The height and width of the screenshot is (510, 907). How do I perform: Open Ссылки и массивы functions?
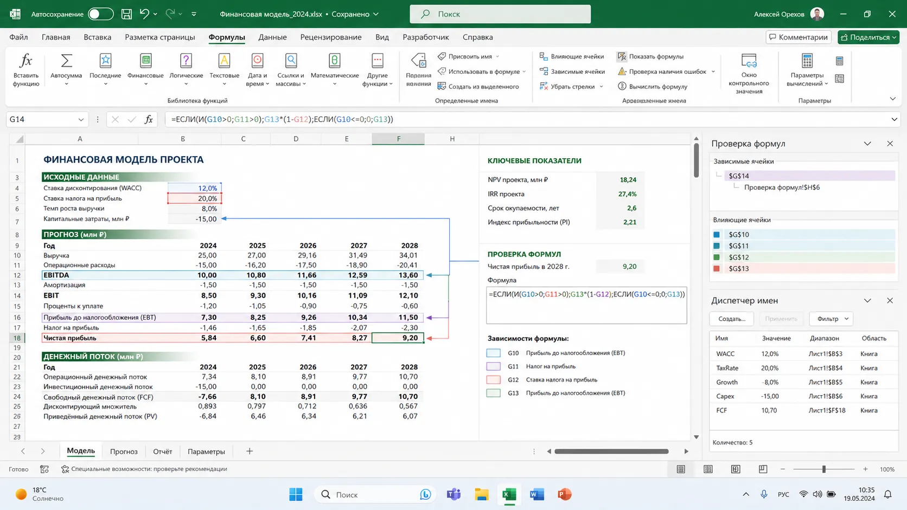tap(291, 69)
